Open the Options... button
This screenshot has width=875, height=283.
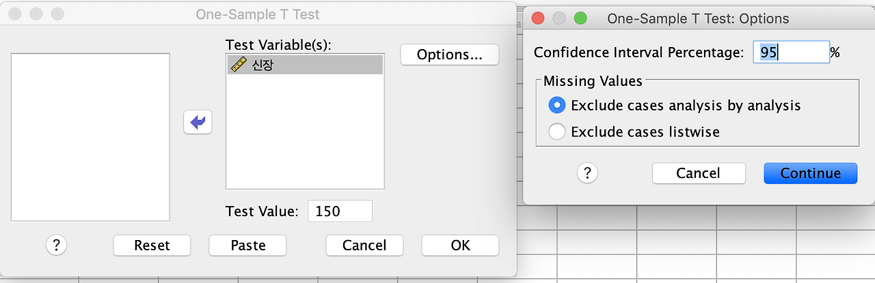[x=450, y=55]
